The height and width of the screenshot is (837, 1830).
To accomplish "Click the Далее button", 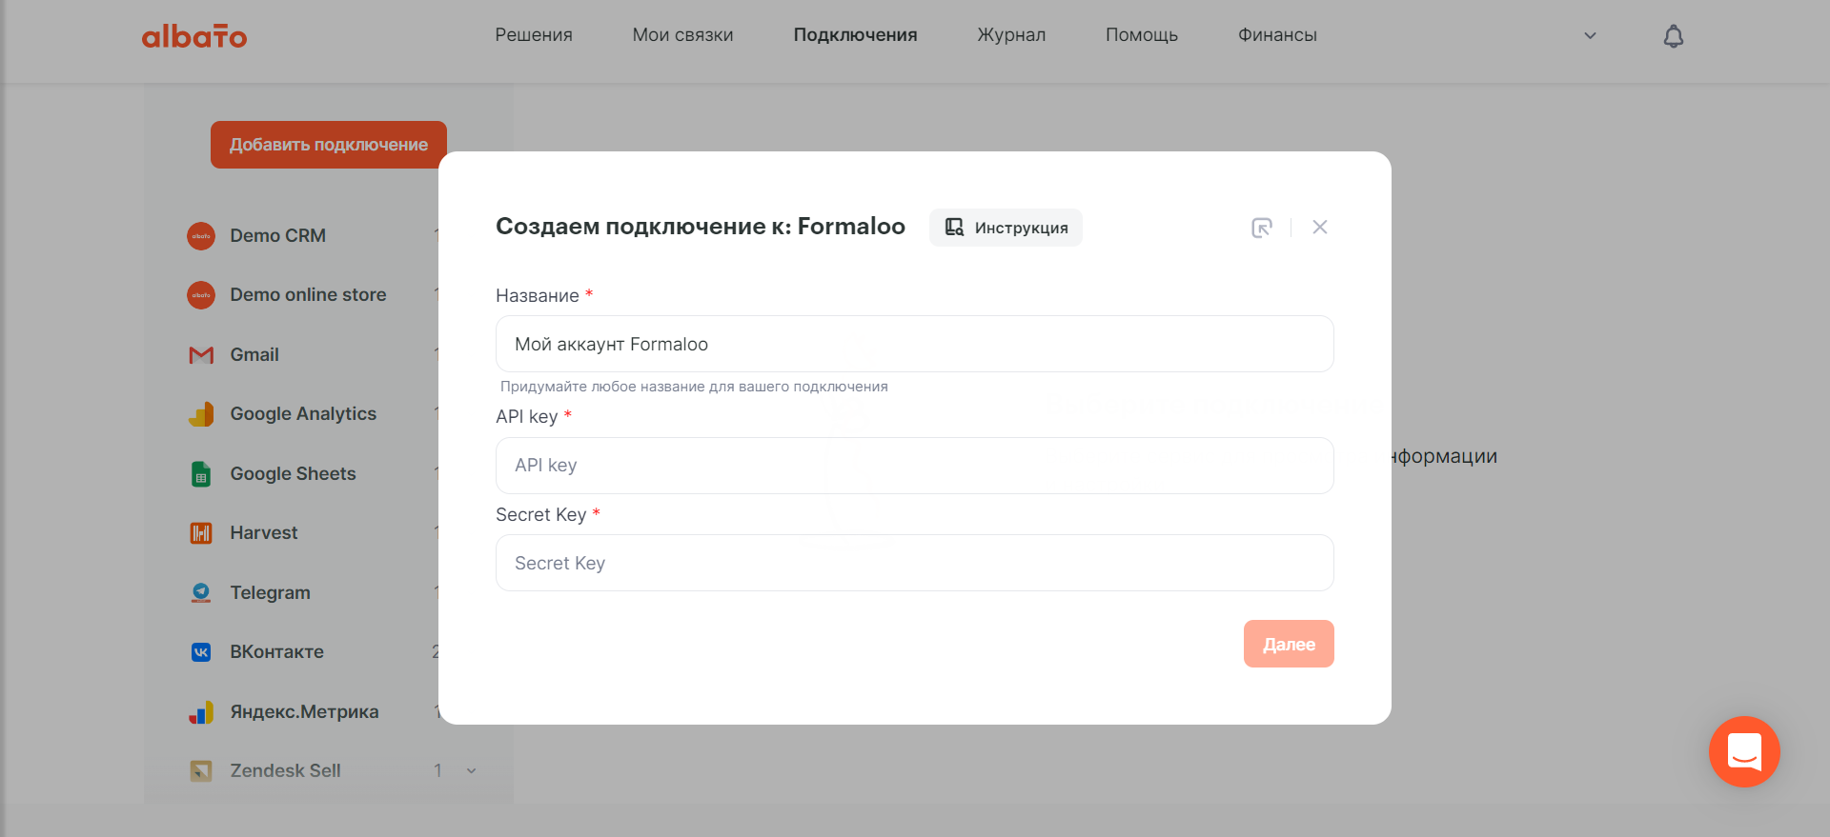I will [x=1289, y=644].
